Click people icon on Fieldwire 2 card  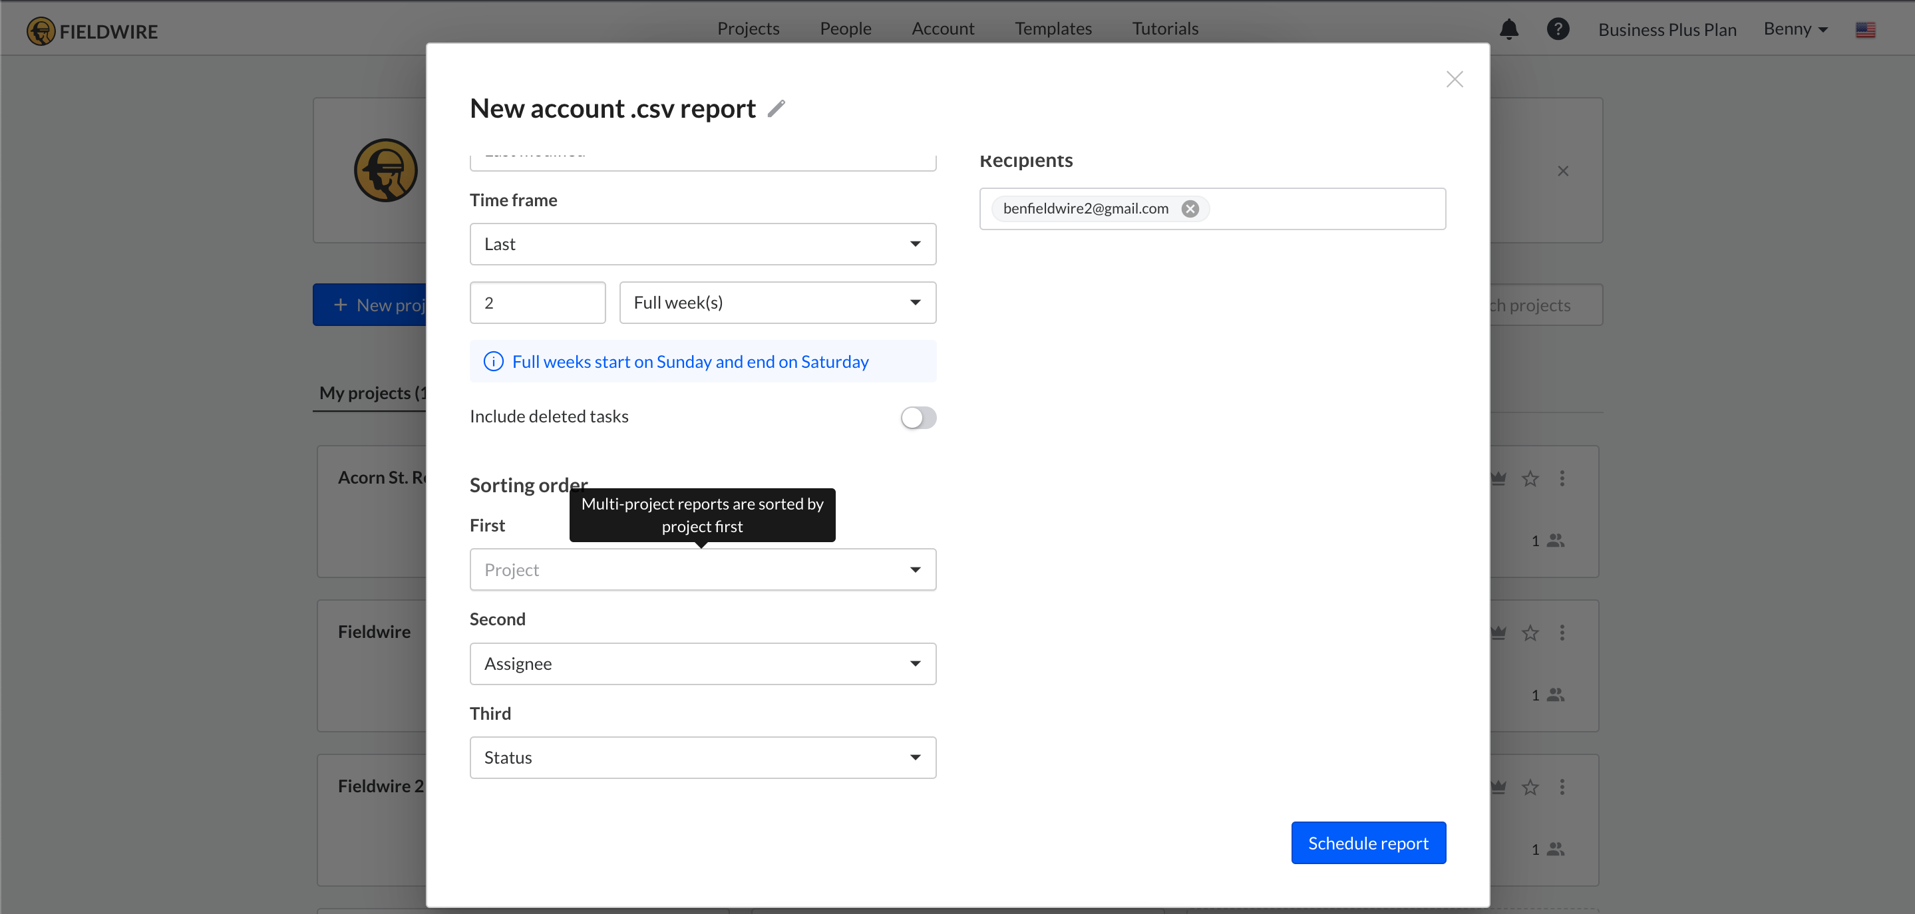(1555, 849)
